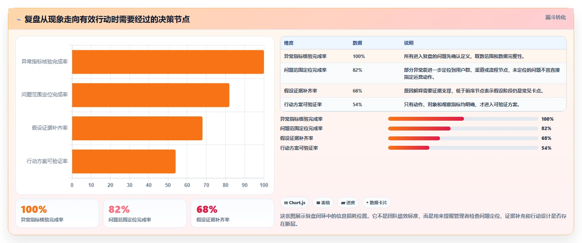Click the 100% value in the table
The image size is (582, 243).
point(359,56)
